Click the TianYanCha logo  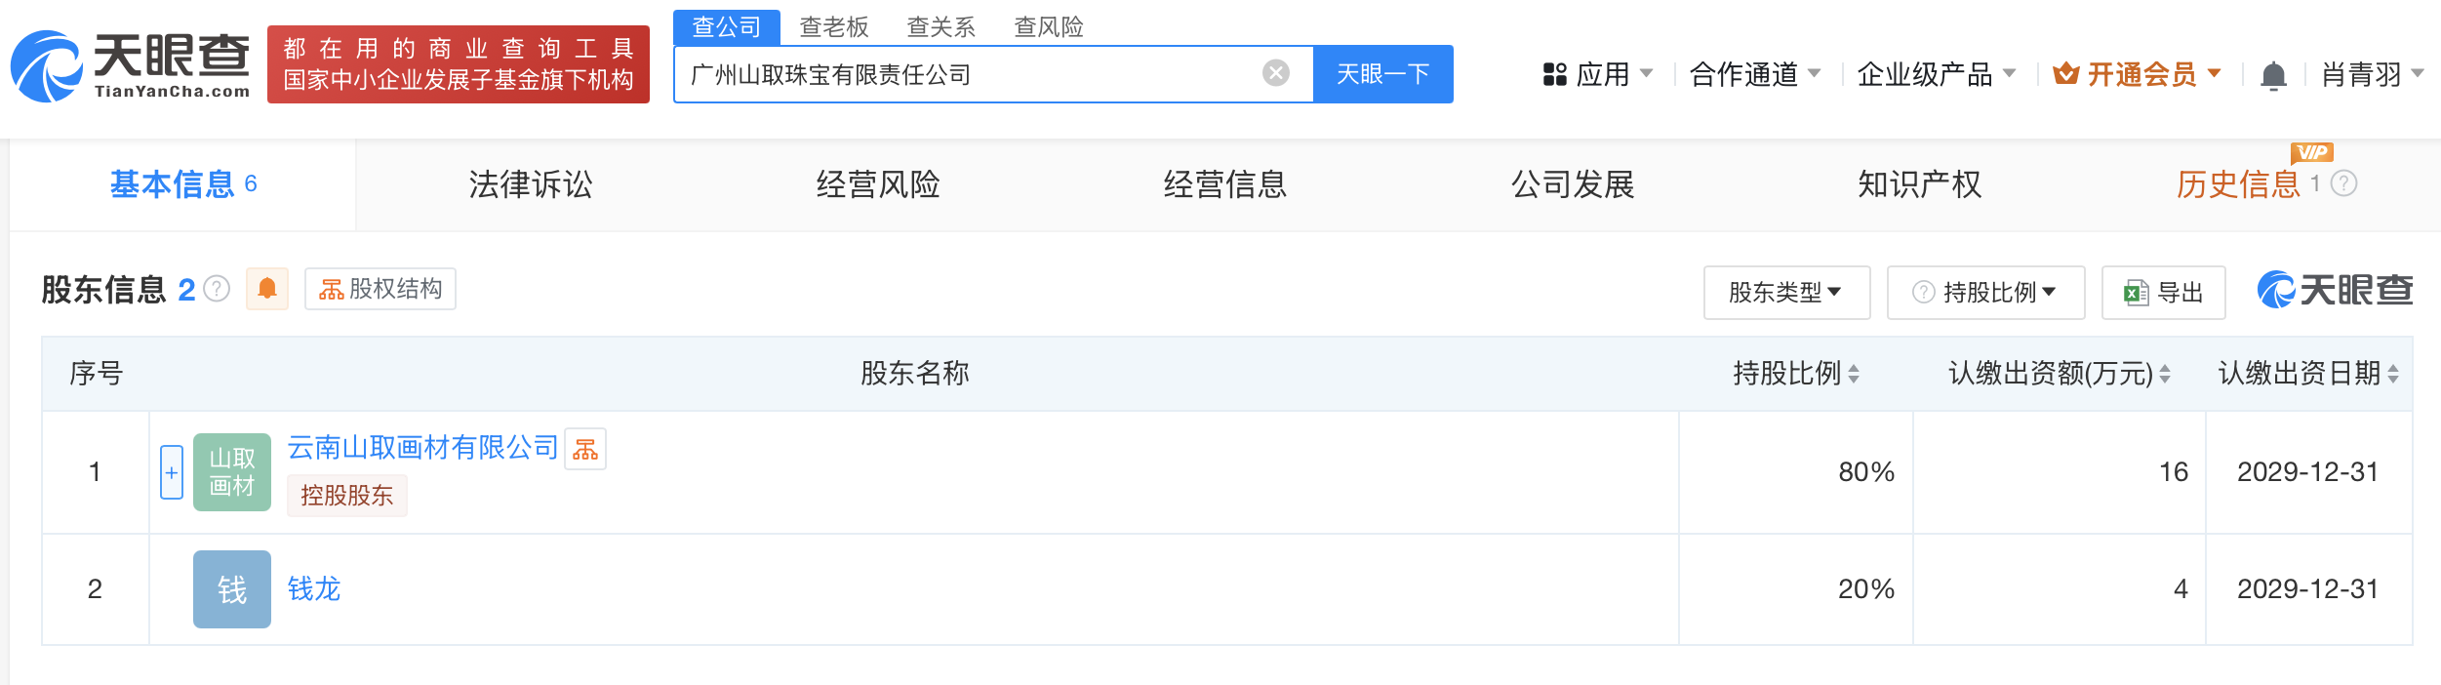[131, 65]
